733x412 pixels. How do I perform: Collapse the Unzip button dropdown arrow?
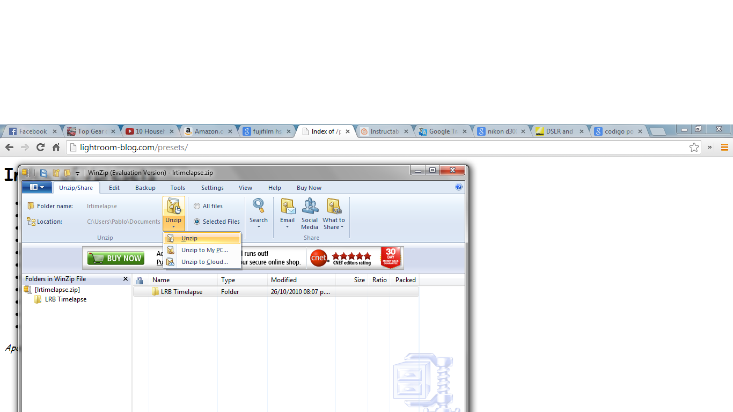tap(173, 227)
